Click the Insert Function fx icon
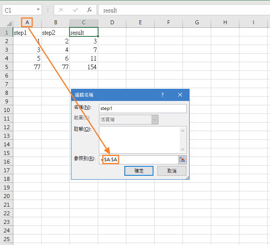 pyautogui.click(x=89, y=10)
